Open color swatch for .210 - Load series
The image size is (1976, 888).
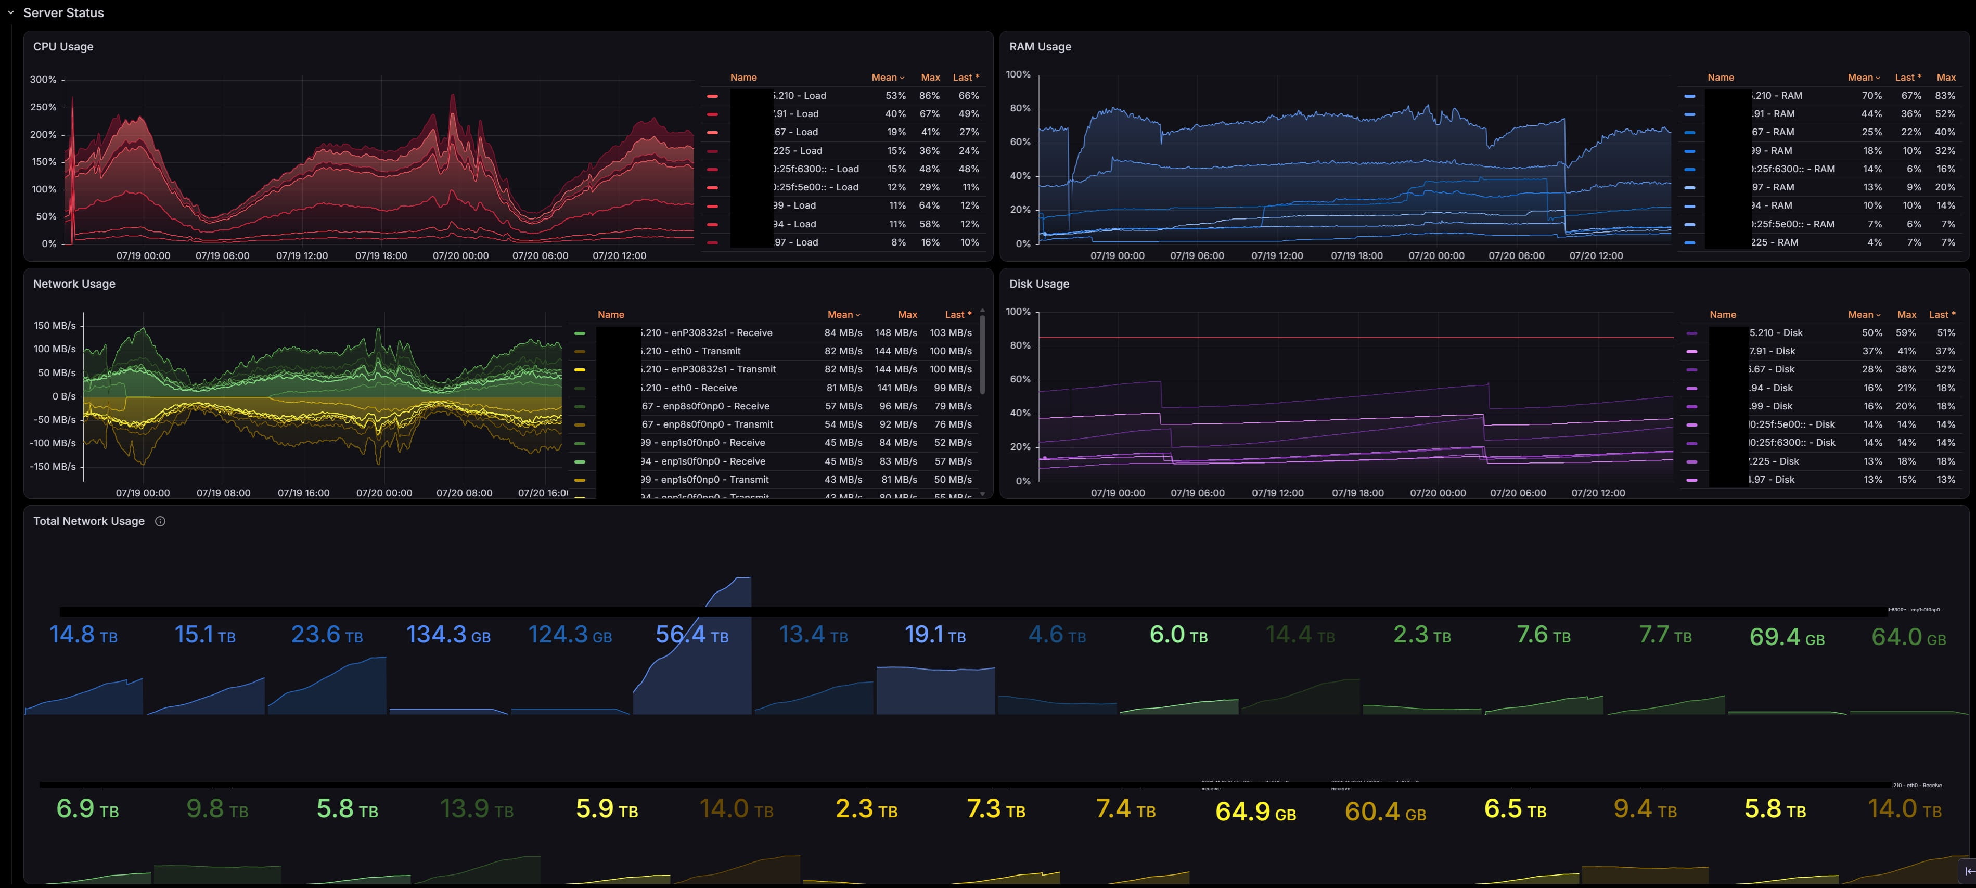[x=713, y=96]
